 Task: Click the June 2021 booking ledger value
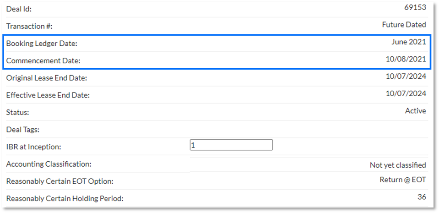click(409, 42)
